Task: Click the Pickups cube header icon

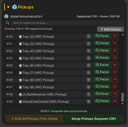Action: 15,7
